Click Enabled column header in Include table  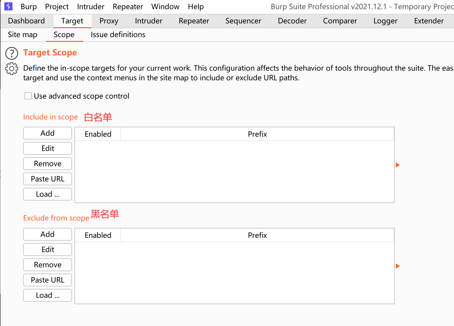pos(98,134)
